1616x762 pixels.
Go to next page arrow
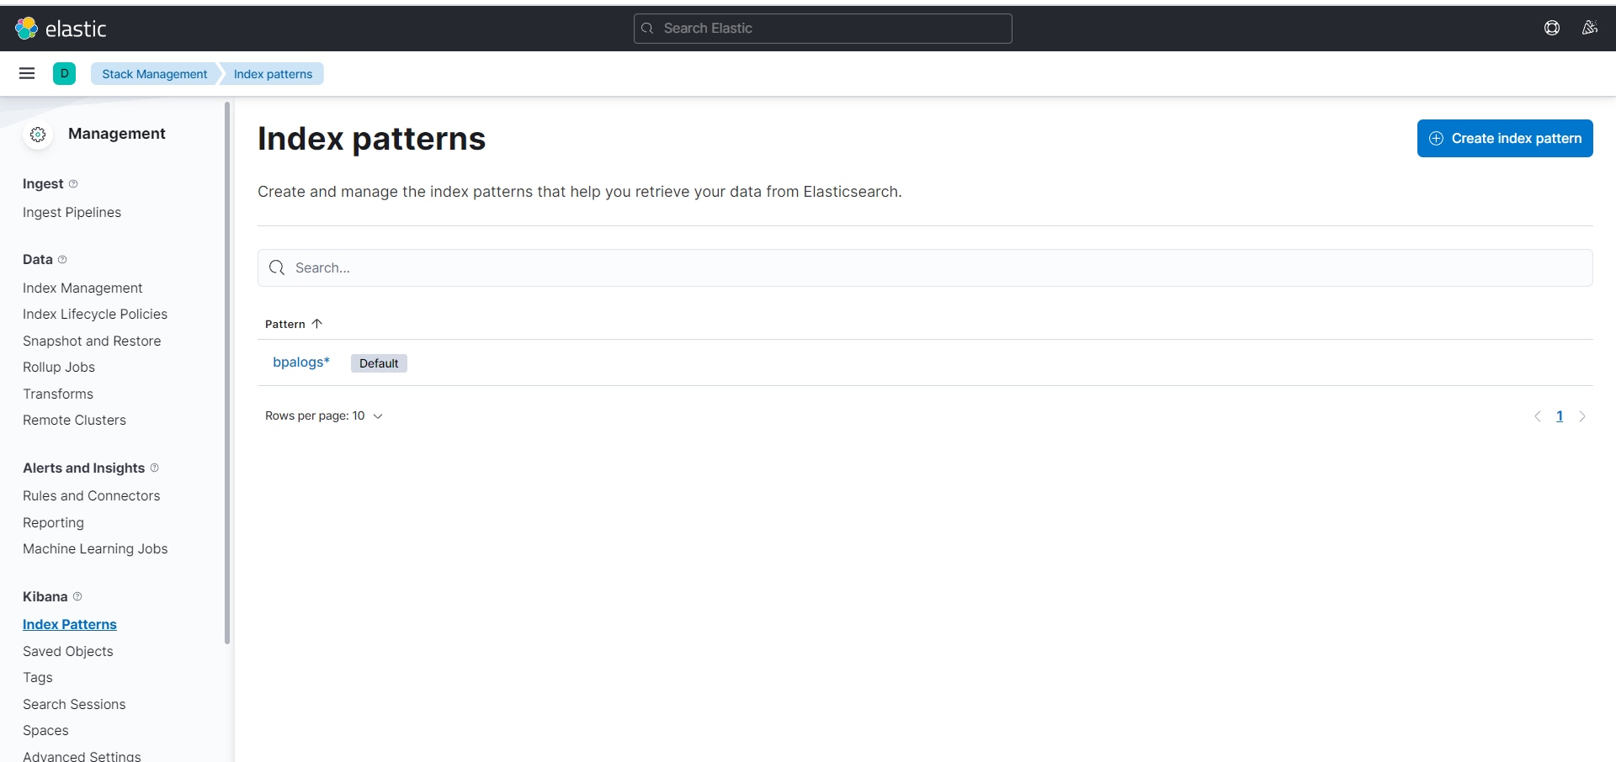1582,416
